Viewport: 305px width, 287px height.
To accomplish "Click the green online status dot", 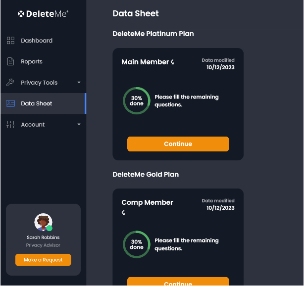I will (50, 228).
